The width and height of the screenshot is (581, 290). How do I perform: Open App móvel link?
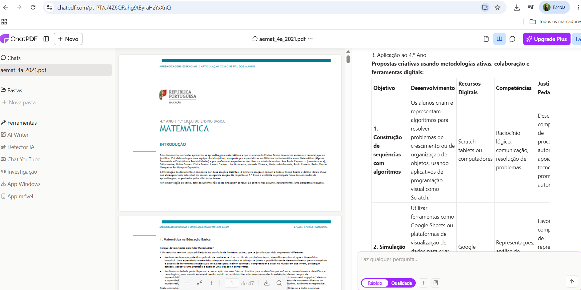tap(17, 196)
